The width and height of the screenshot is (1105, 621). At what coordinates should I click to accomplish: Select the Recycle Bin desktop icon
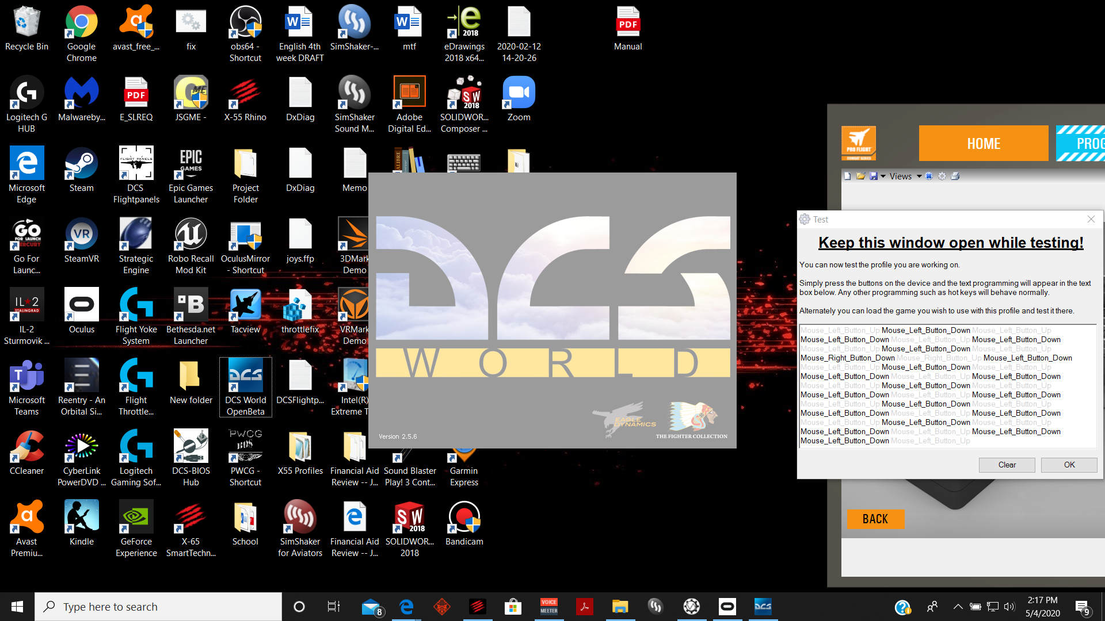(x=26, y=29)
